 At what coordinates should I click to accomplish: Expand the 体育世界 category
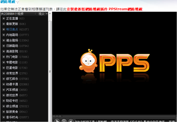coord(3,73)
